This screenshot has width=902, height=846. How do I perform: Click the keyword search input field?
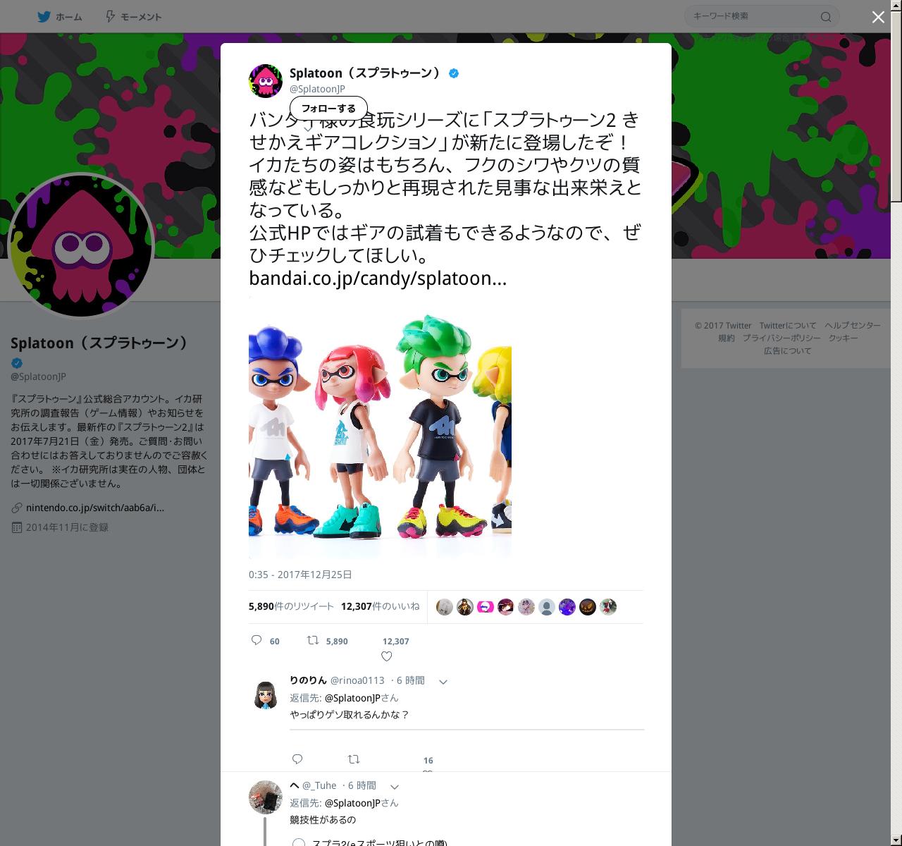click(754, 16)
